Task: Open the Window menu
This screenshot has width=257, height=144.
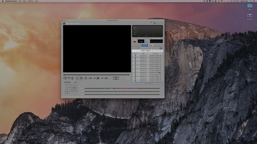Action: pos(31,1)
